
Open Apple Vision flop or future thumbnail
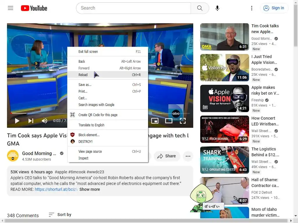pyautogui.click(x=224, y=98)
